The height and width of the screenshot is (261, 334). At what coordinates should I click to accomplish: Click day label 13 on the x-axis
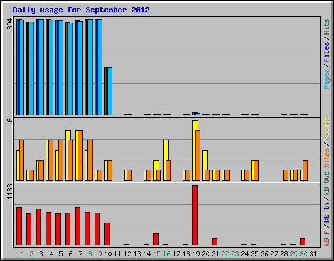137,254
